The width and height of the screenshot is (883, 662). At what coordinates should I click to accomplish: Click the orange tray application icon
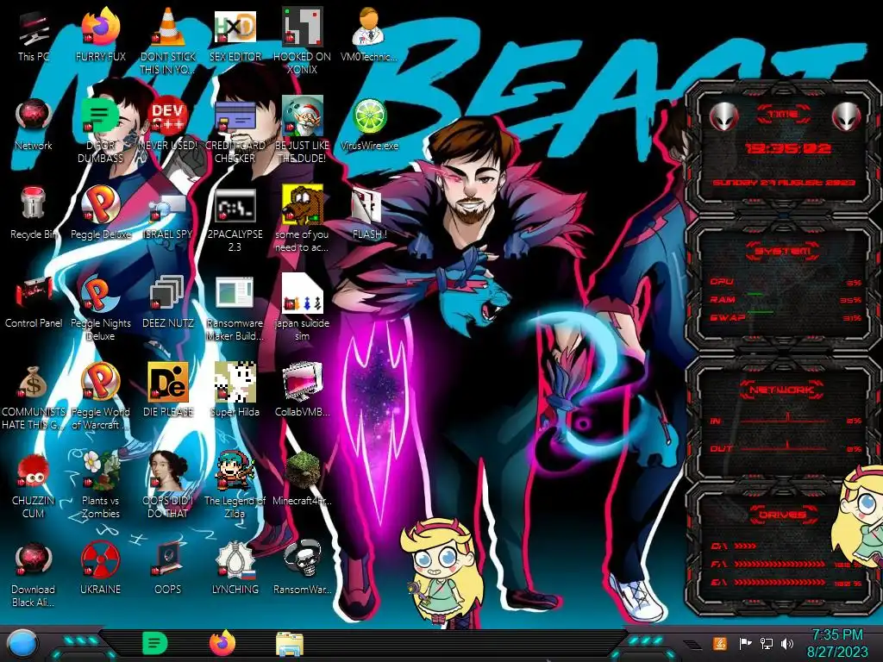point(720,643)
